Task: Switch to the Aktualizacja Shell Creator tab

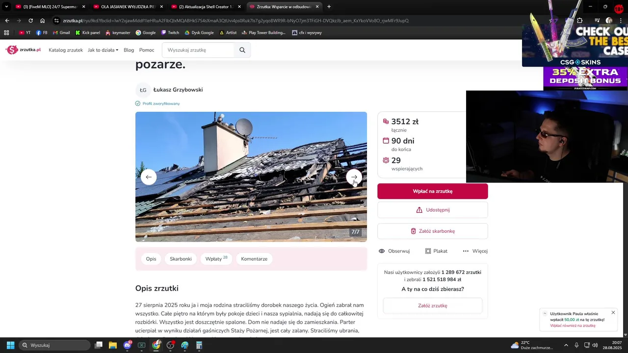Action: [205, 6]
